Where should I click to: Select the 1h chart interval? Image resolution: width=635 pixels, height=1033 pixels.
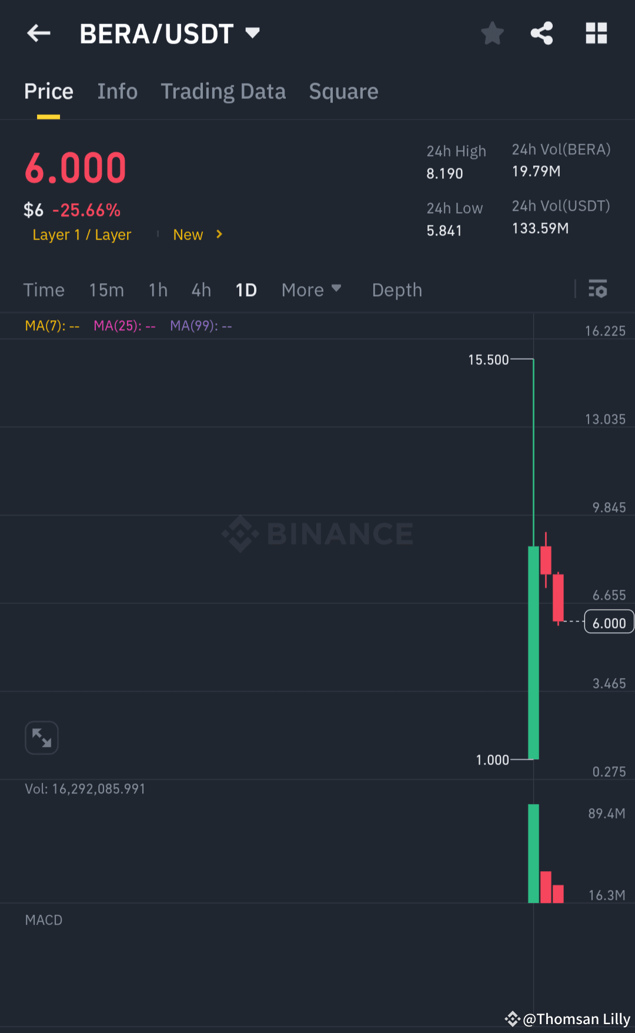(158, 290)
